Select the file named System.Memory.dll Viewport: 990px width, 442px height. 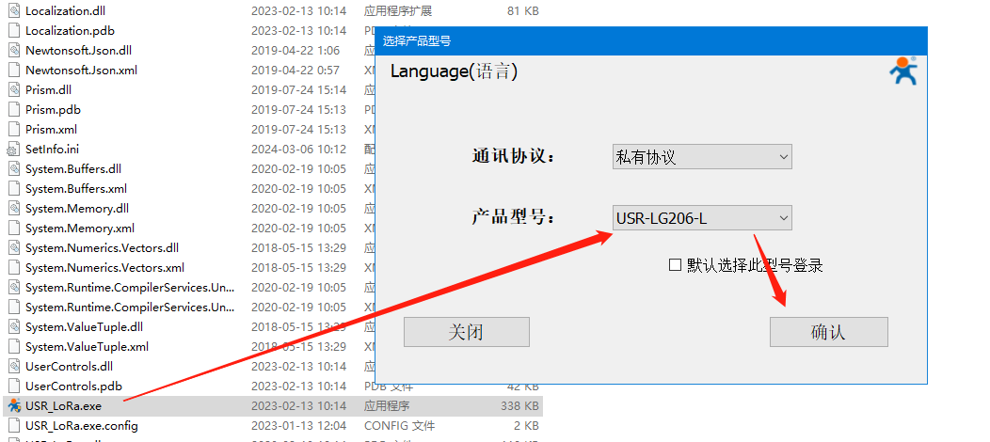[77, 208]
